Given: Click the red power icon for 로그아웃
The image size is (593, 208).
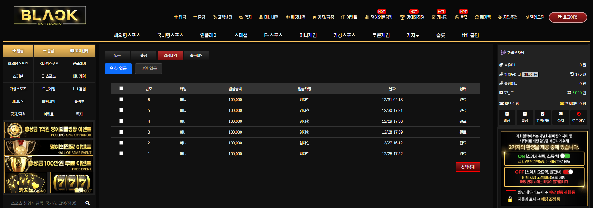Looking at the screenshot, I should tap(578, 114).
